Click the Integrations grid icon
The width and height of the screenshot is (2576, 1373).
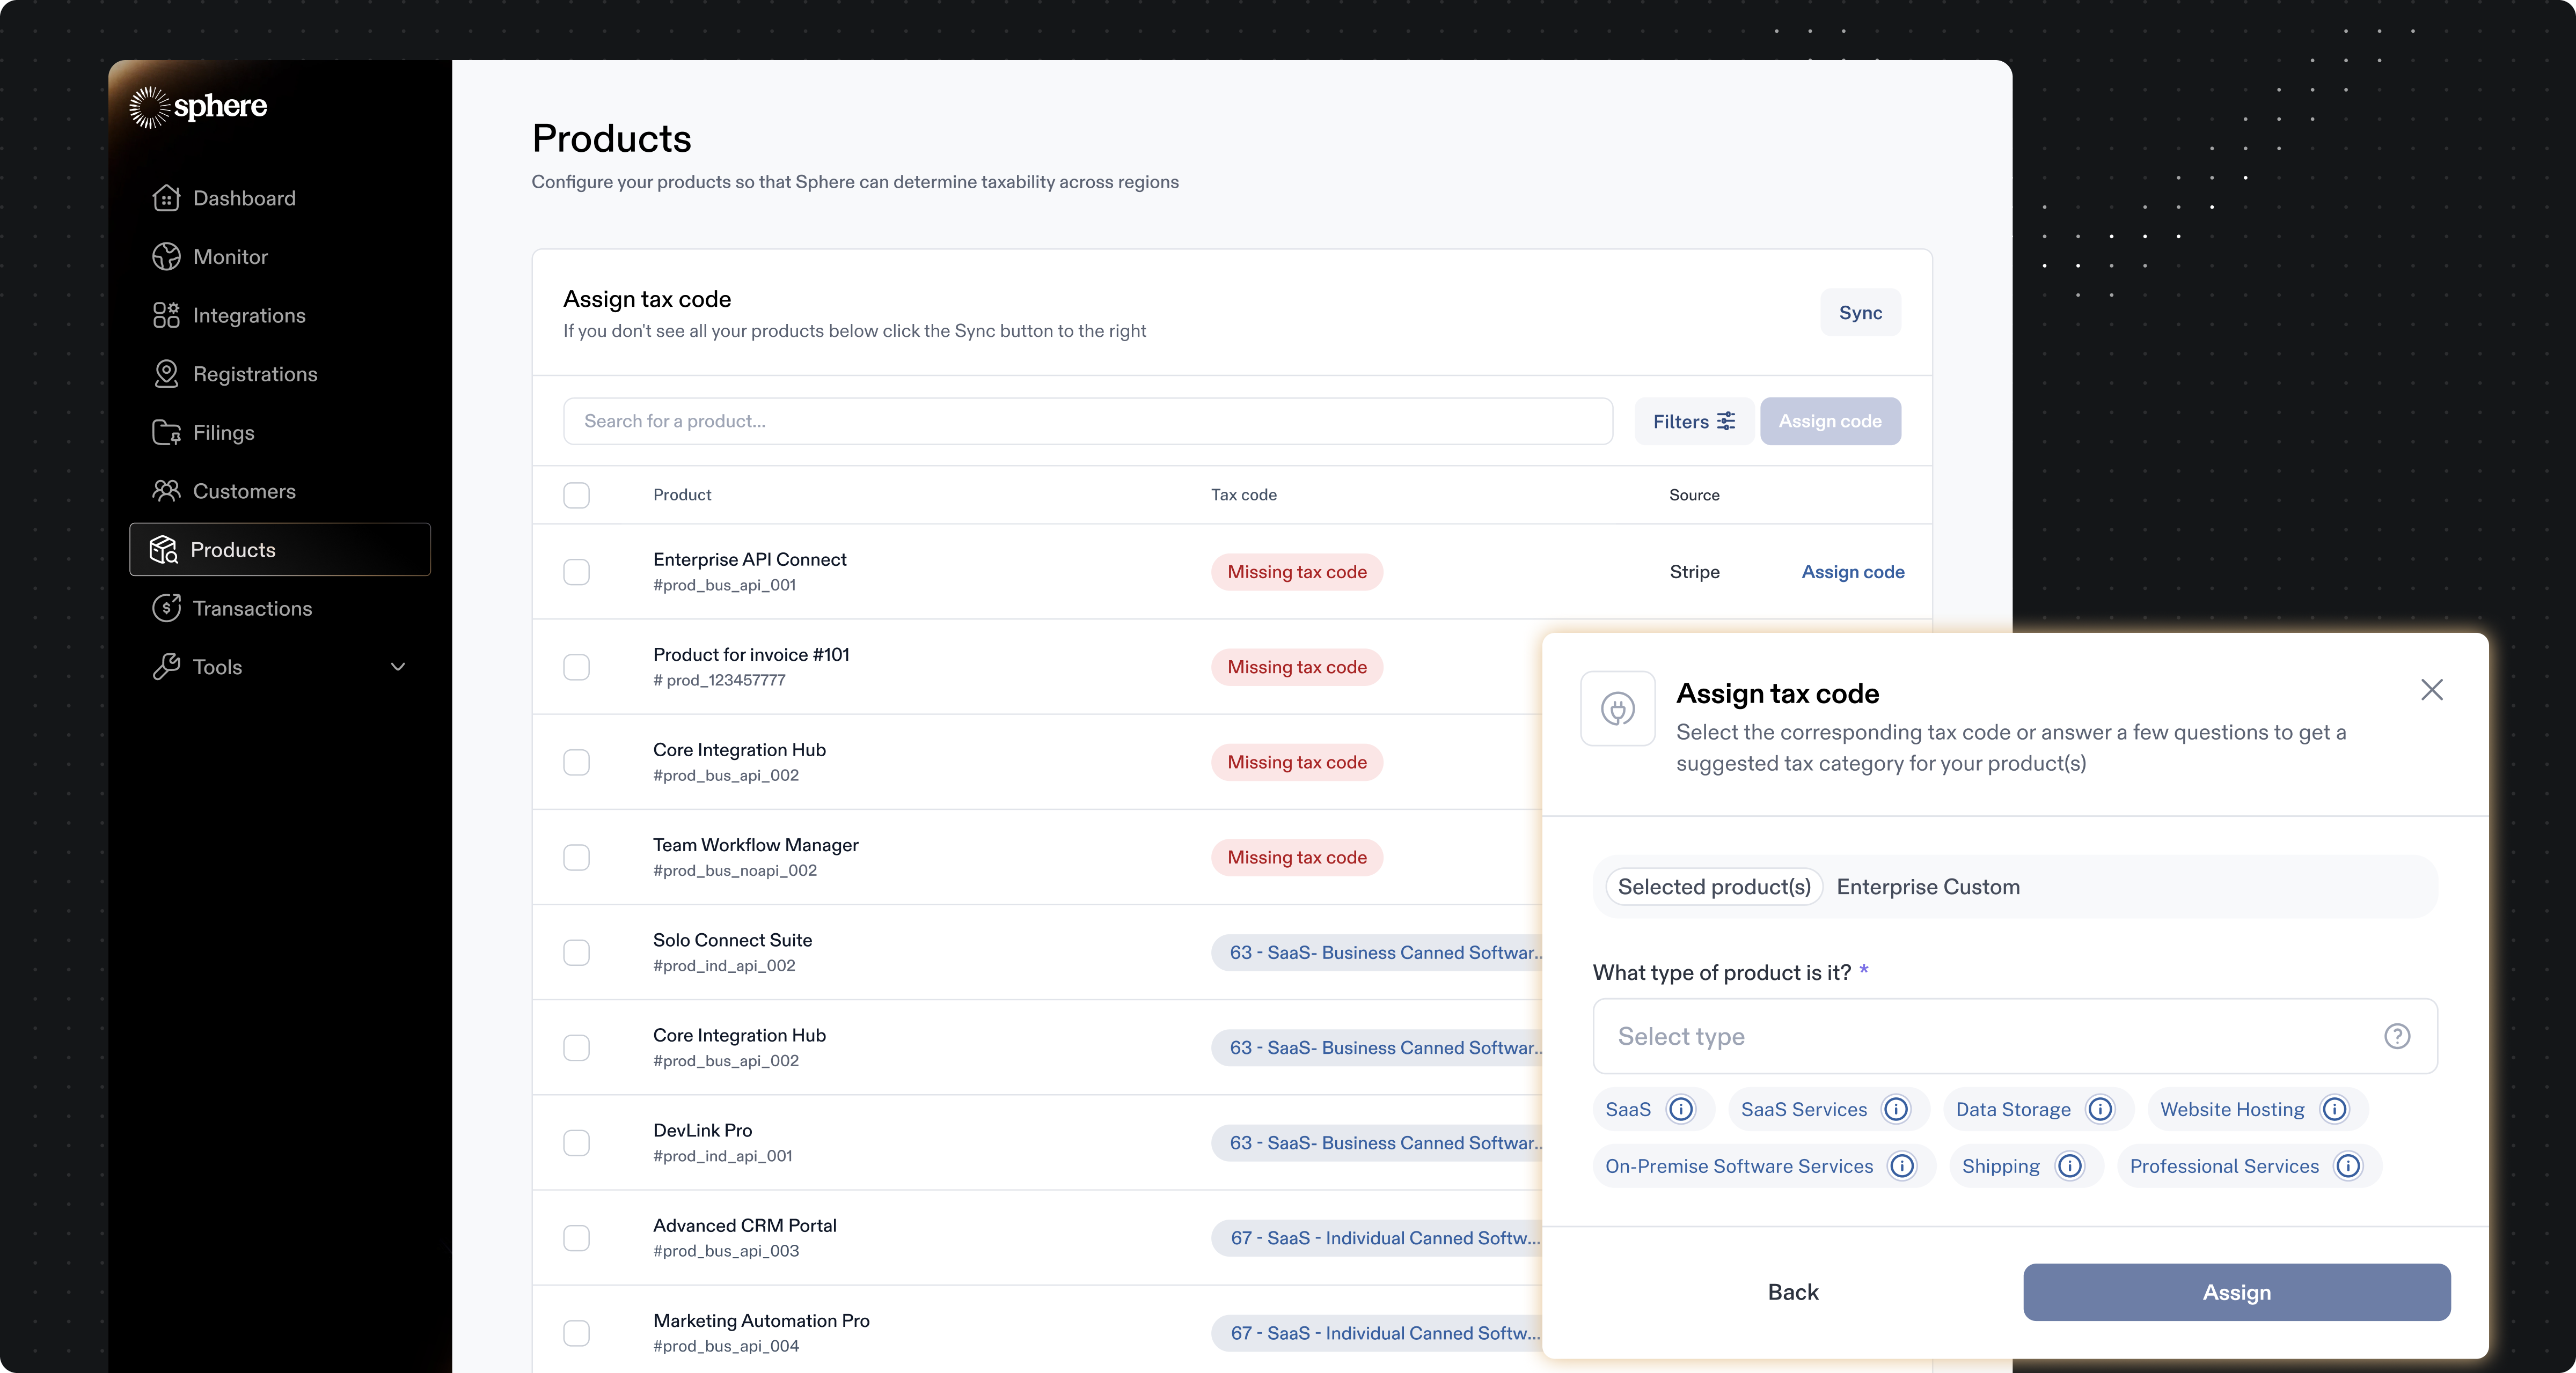pyautogui.click(x=166, y=316)
